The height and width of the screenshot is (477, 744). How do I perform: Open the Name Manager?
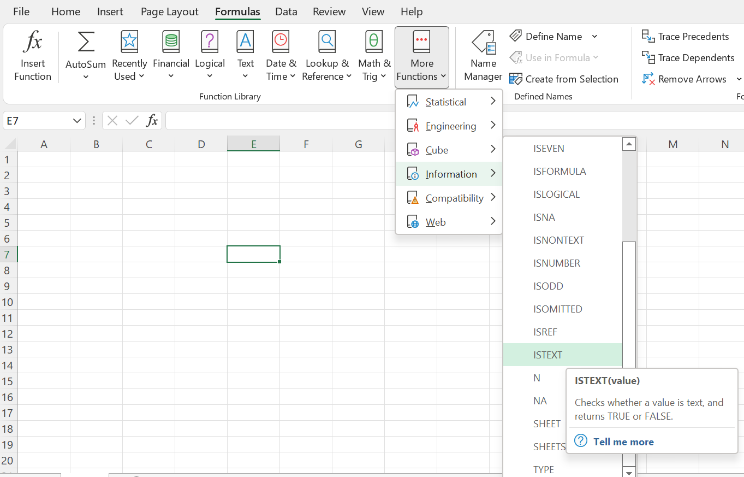point(483,56)
